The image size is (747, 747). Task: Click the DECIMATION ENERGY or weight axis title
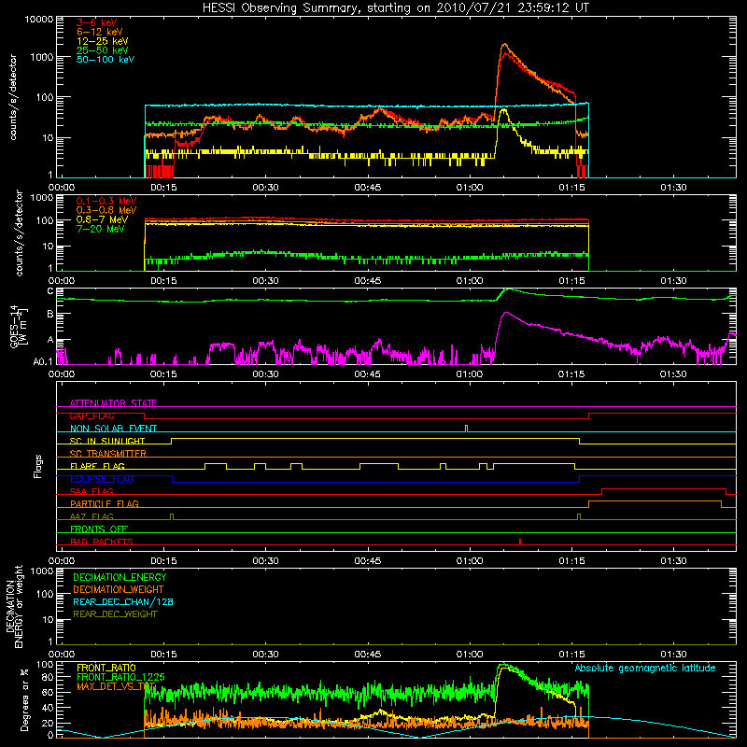(14, 606)
